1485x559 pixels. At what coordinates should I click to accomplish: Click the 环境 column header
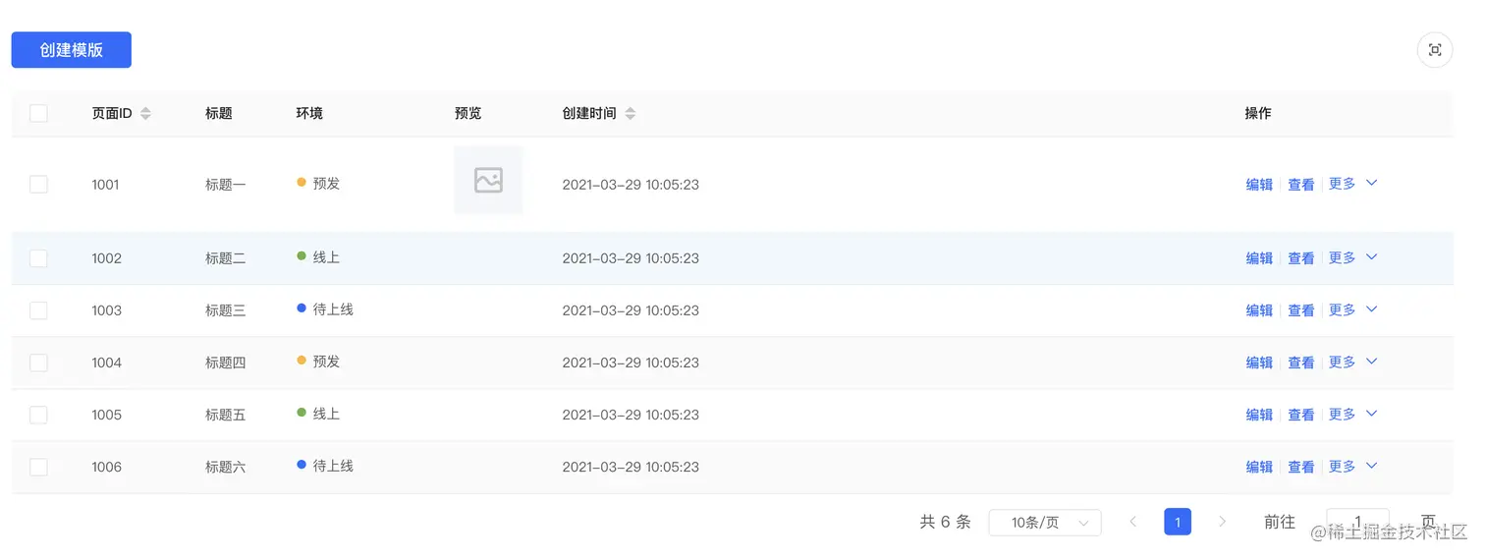click(309, 113)
